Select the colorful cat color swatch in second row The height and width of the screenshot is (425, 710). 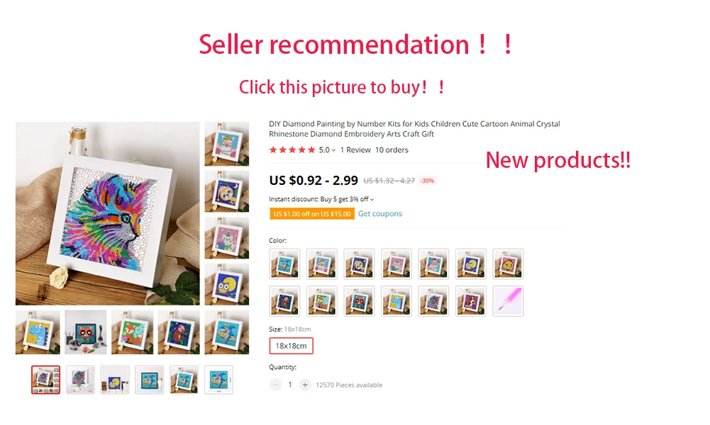pyautogui.click(x=433, y=301)
